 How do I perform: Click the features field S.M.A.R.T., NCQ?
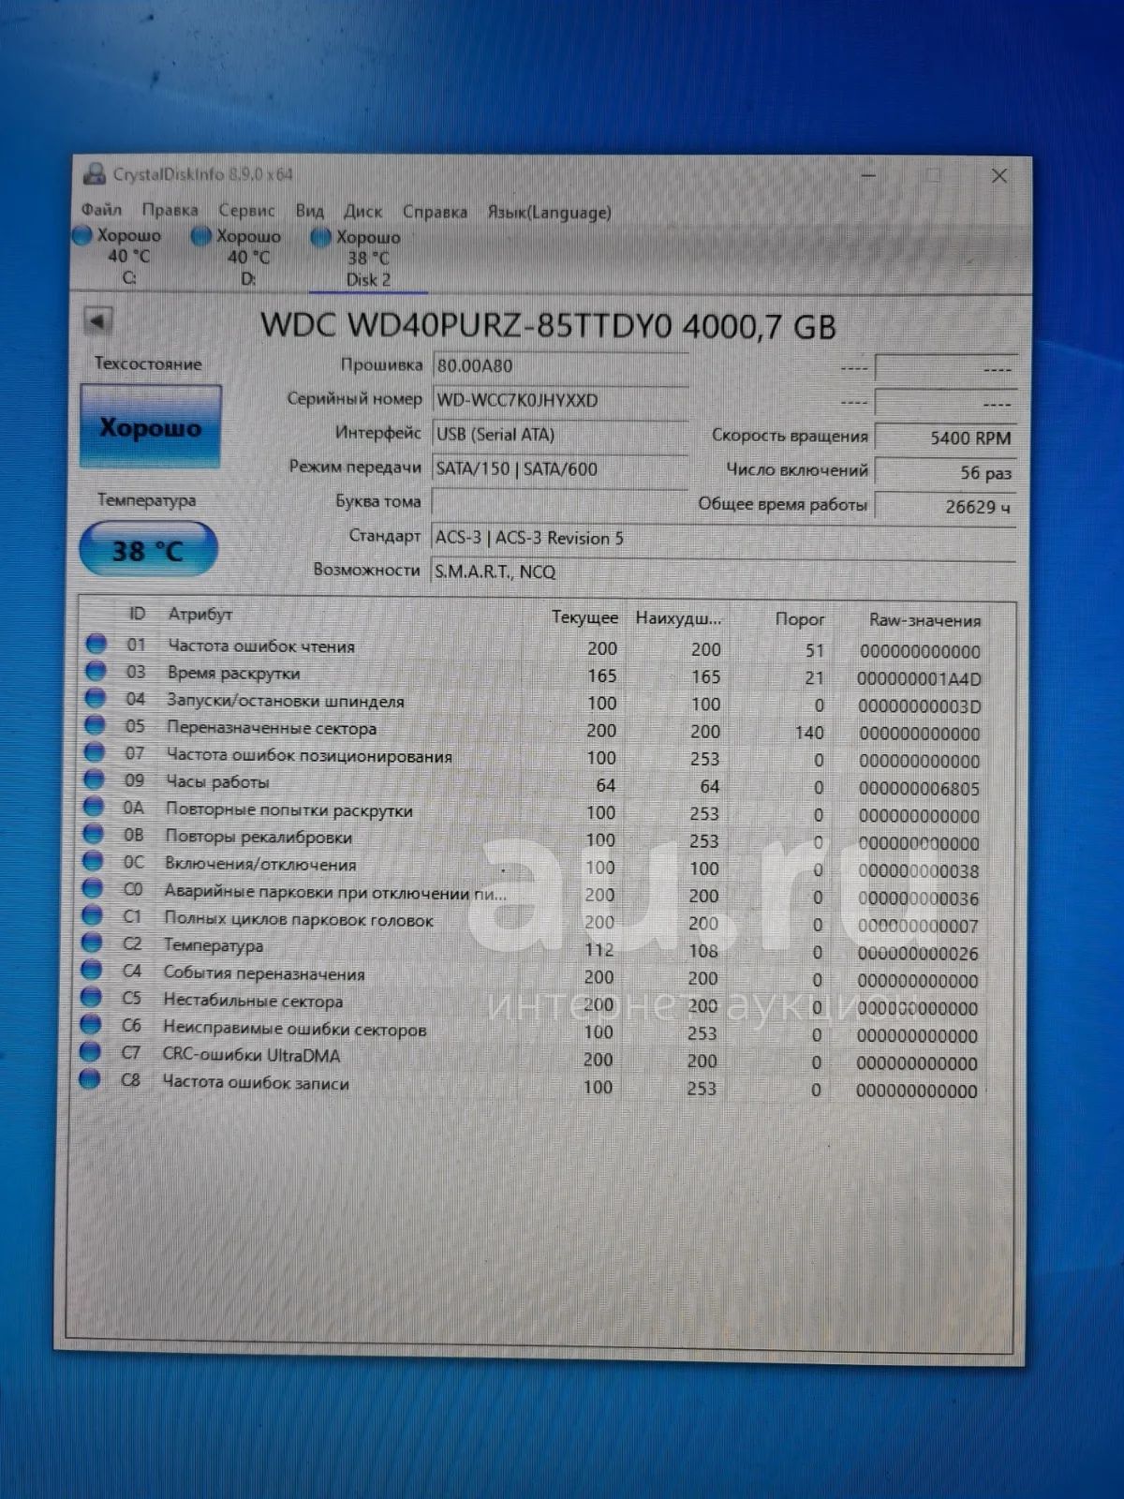[x=724, y=571]
